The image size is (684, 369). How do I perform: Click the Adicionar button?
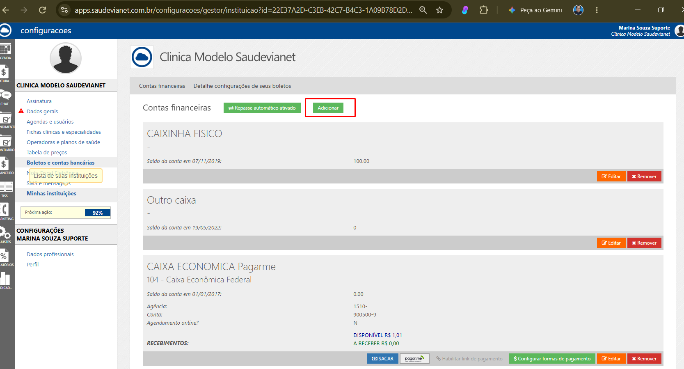click(328, 108)
